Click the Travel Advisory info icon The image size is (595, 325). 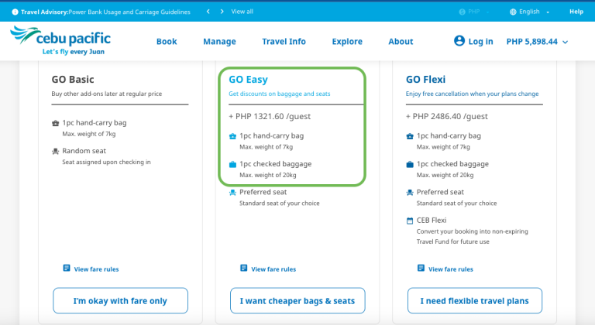(x=15, y=12)
